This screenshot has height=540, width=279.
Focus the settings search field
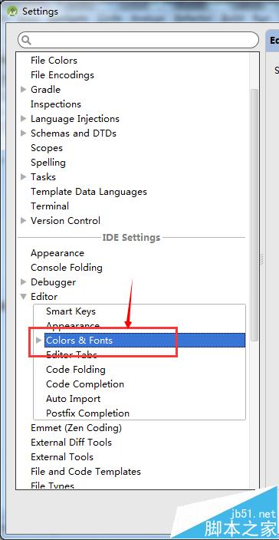pyautogui.click(x=138, y=41)
